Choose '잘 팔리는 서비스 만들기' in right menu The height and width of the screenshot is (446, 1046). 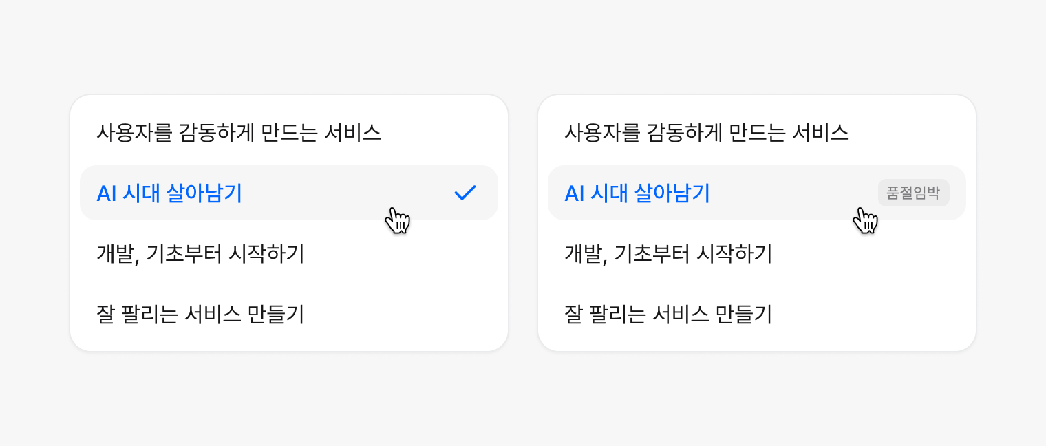point(668,315)
